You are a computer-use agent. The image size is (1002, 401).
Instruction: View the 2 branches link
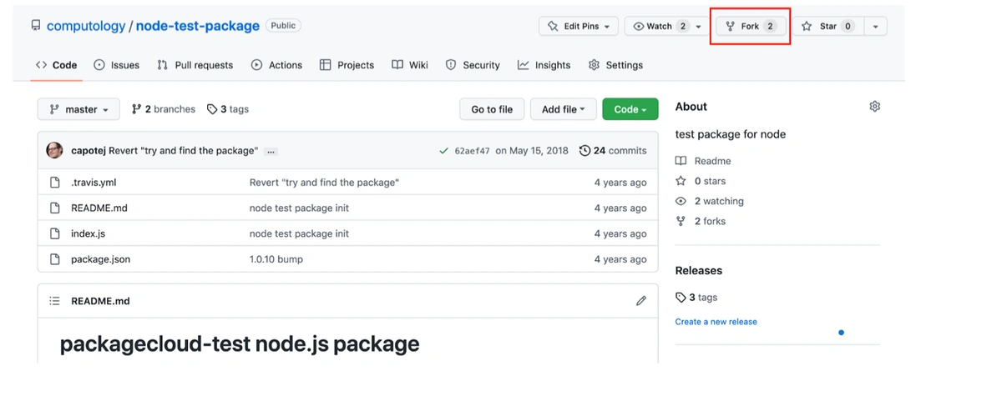click(163, 109)
